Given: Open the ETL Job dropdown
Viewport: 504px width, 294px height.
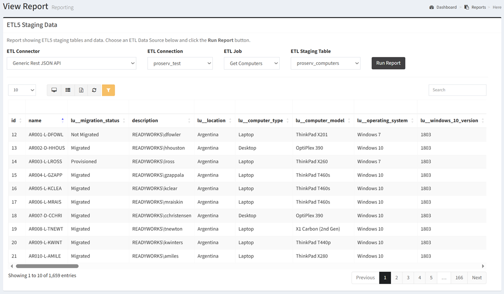Looking at the screenshot, I should [x=252, y=63].
